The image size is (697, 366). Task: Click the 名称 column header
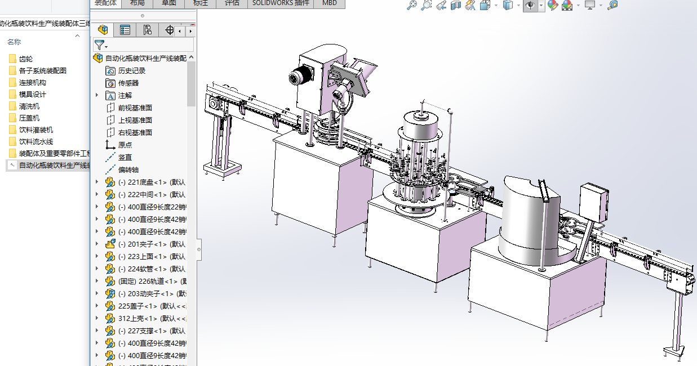pyautogui.click(x=14, y=42)
